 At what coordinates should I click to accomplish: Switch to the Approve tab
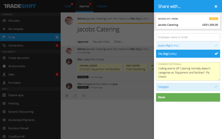click(x=84, y=6)
